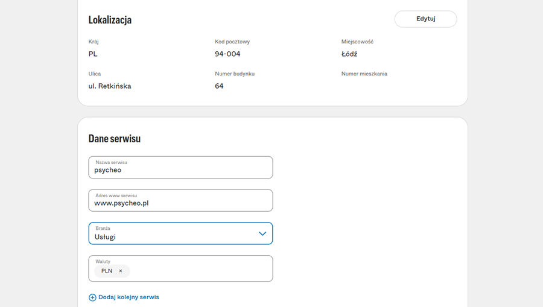
Task: Expand the Branża dropdown arrow
Action: click(x=262, y=234)
